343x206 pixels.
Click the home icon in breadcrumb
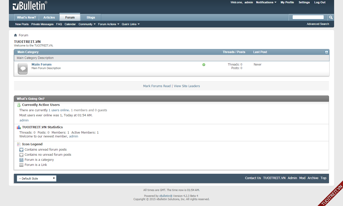16,35
